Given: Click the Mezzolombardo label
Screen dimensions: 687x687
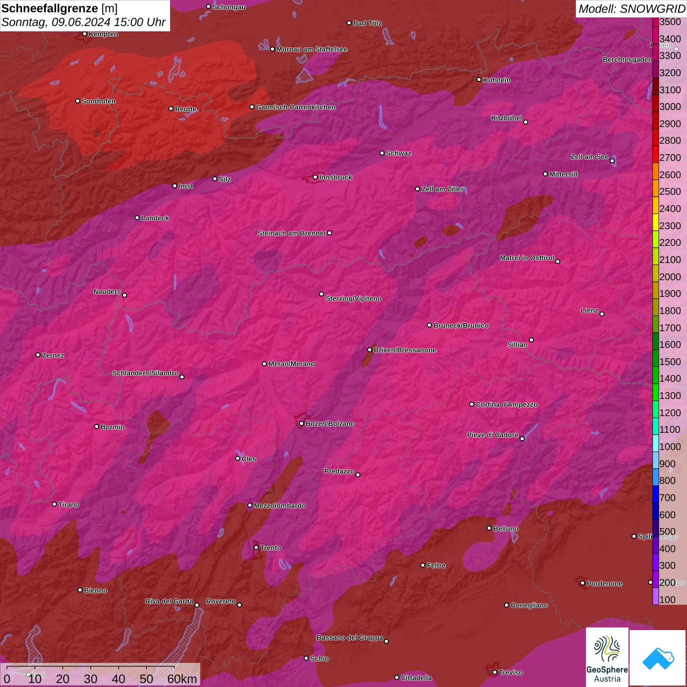Looking at the screenshot, I should pyautogui.click(x=280, y=505).
